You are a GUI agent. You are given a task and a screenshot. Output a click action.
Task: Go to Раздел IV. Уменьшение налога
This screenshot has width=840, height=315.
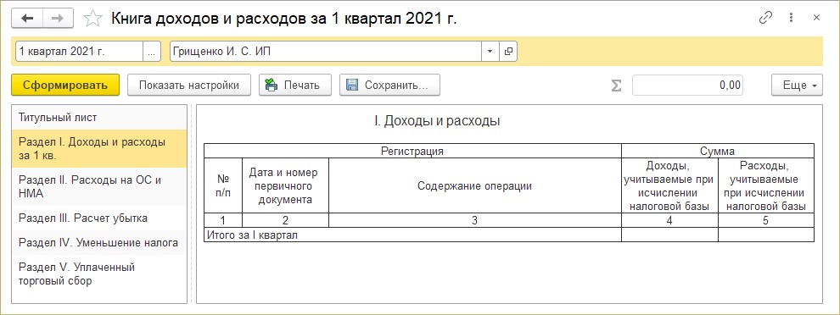pos(99,243)
